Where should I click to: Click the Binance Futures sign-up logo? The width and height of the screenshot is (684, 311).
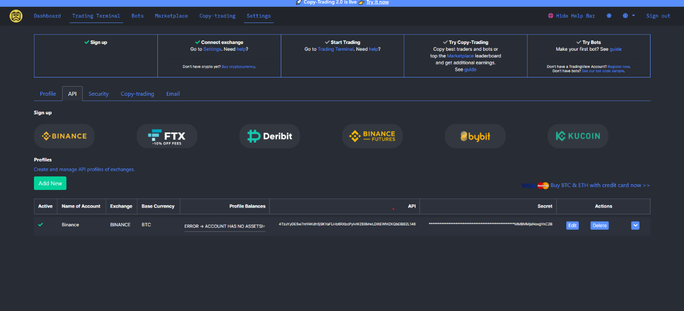point(372,136)
